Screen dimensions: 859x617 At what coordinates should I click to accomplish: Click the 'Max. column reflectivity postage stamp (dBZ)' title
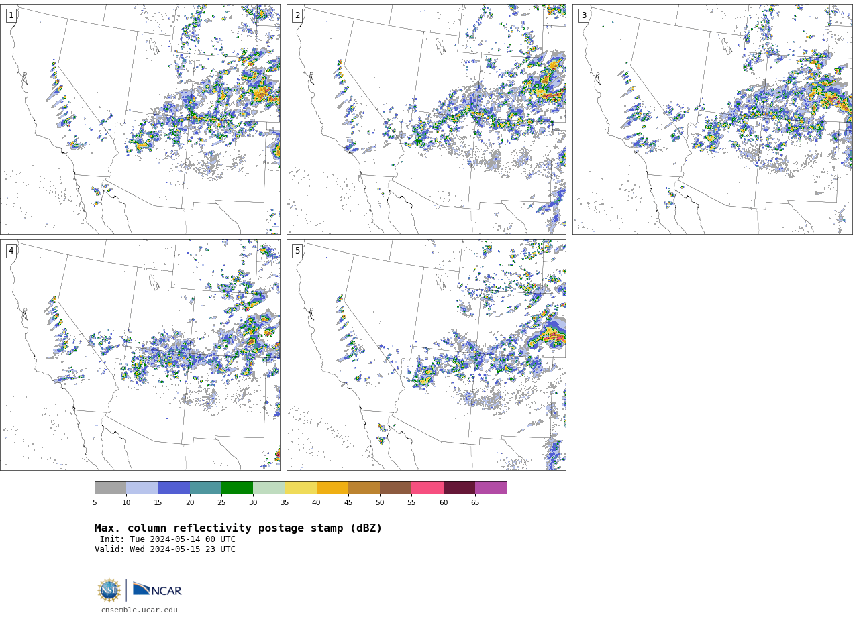point(238,528)
